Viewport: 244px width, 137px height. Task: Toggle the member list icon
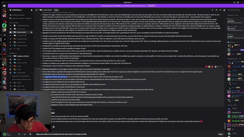[x=224, y=10]
